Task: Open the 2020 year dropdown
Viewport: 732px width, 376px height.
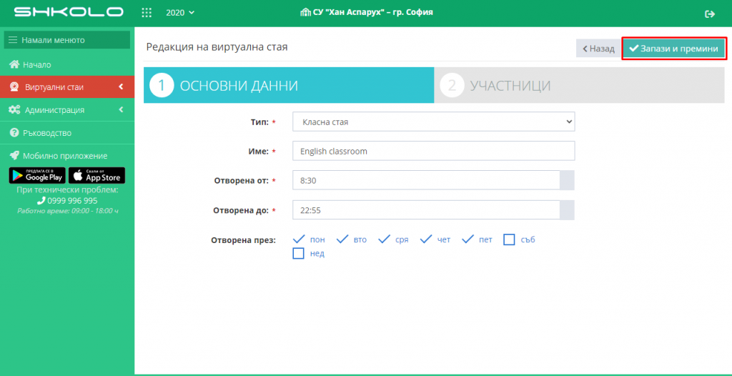Action: 179,13
